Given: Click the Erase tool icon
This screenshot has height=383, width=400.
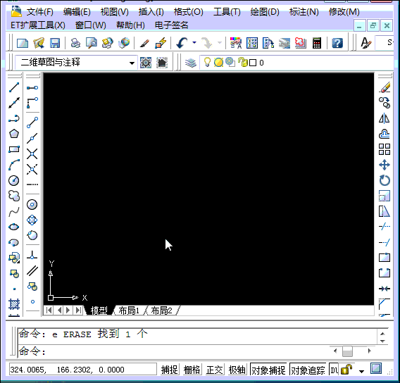Looking at the screenshot, I should (385, 87).
